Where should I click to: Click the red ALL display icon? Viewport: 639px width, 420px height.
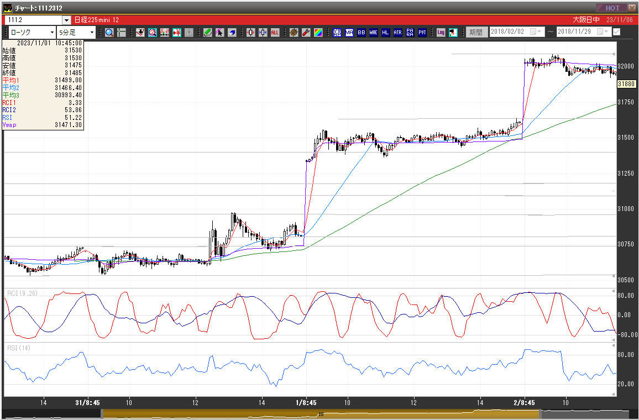pos(275,33)
